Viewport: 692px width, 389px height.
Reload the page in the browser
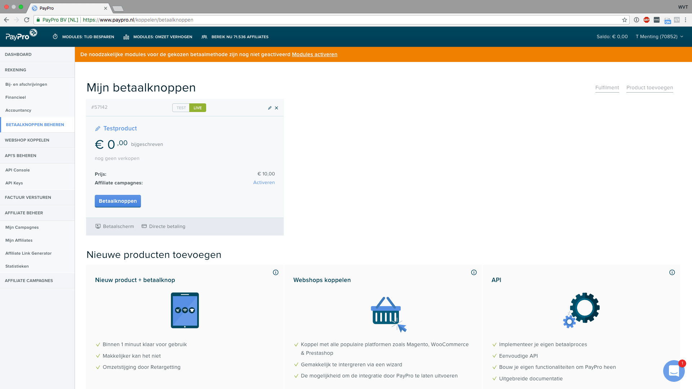27,20
